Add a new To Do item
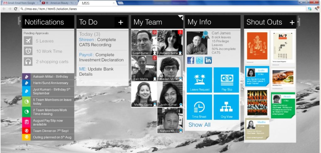 (x=121, y=22)
